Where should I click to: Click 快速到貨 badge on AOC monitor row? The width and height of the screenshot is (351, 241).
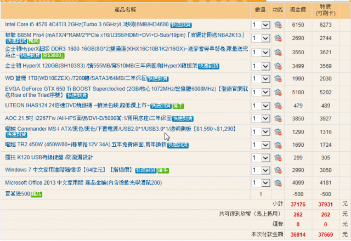pos(183,119)
